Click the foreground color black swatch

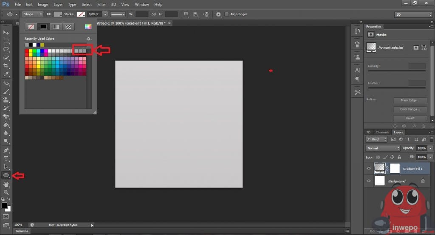point(4,205)
